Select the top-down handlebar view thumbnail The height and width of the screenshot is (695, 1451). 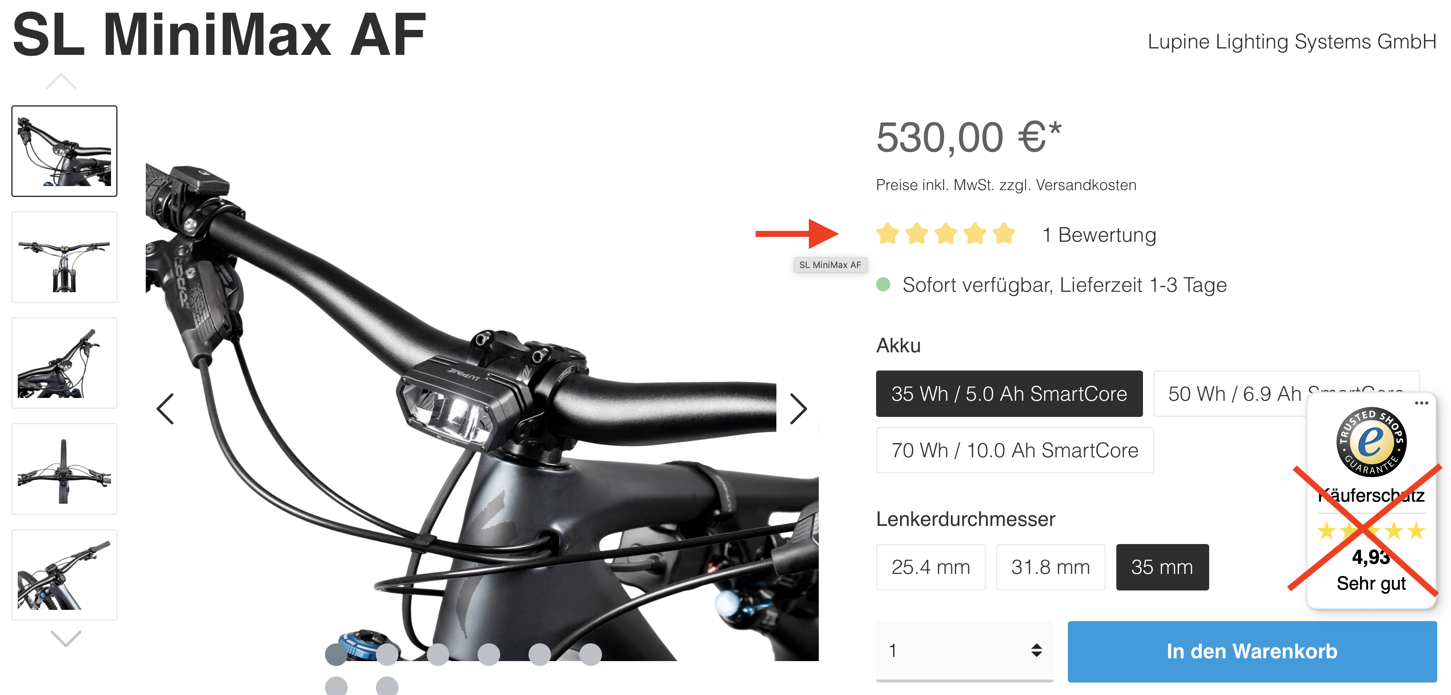point(64,469)
